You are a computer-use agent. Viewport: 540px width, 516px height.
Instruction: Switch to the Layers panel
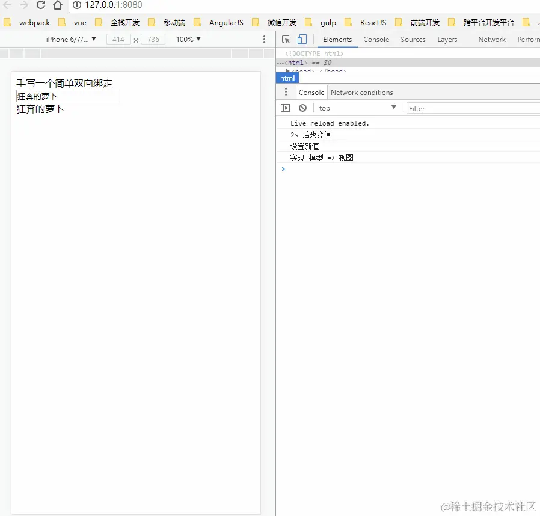[447, 39]
